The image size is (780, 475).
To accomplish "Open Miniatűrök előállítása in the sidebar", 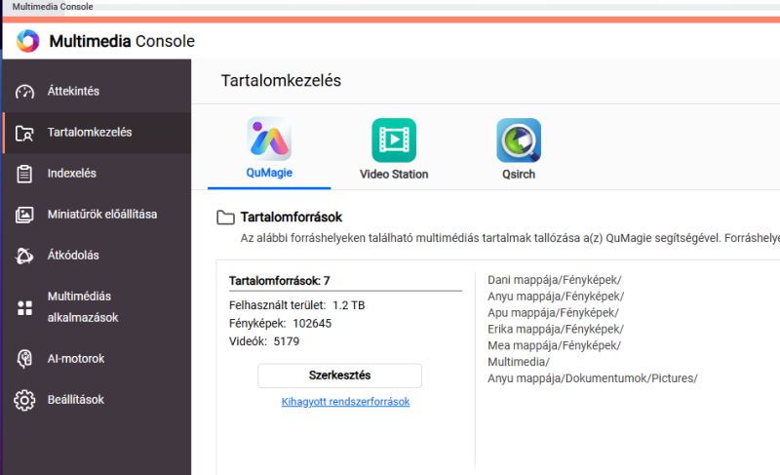I will pyautogui.click(x=97, y=215).
